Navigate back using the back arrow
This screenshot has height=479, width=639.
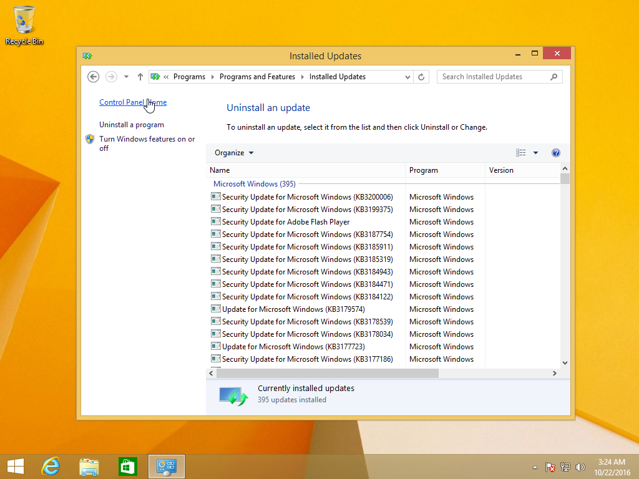pos(93,76)
